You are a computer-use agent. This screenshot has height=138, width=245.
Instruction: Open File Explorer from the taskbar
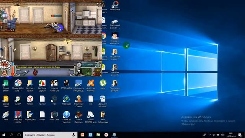coord(98,135)
